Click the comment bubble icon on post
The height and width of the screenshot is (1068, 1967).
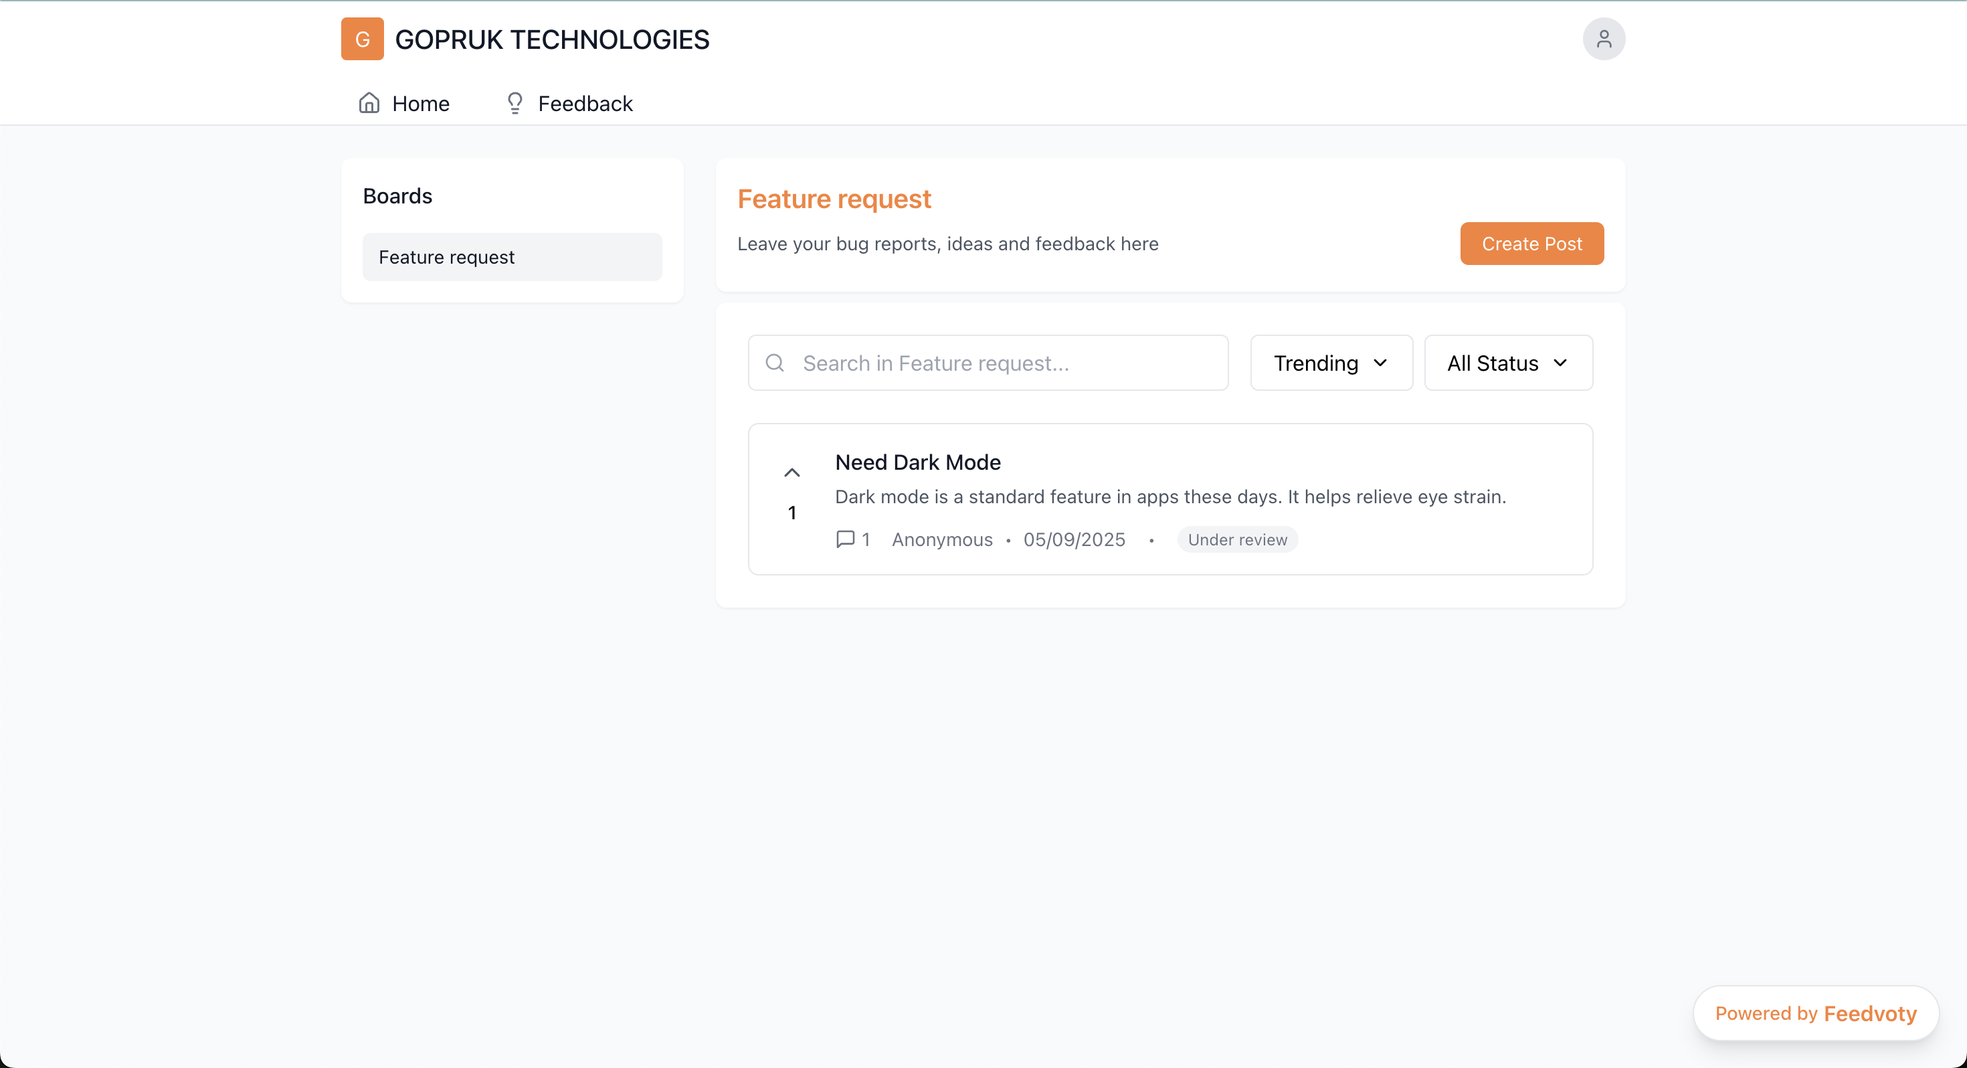pos(844,539)
